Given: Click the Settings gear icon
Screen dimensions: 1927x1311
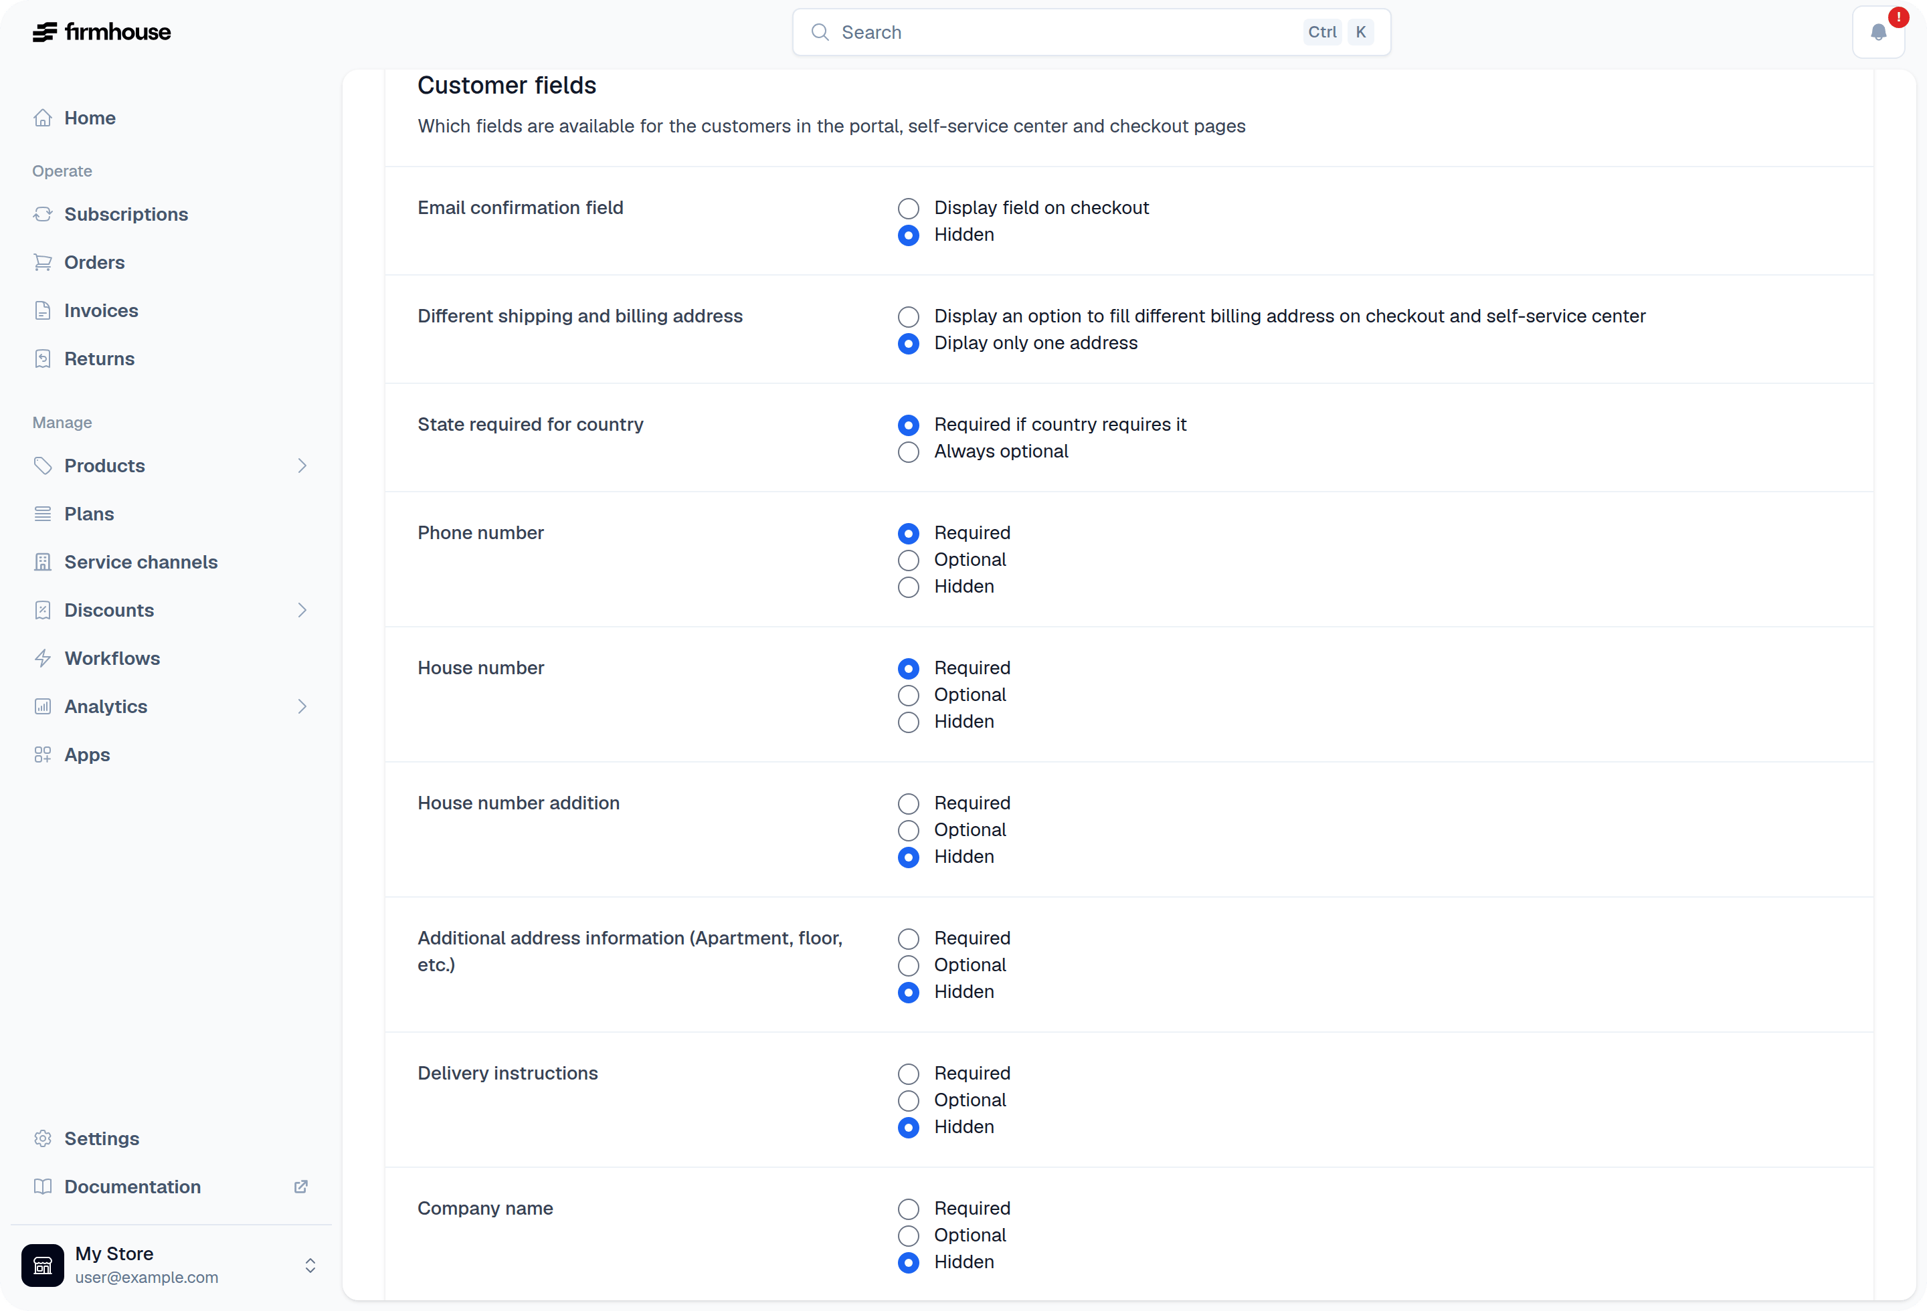Looking at the screenshot, I should 43,1138.
